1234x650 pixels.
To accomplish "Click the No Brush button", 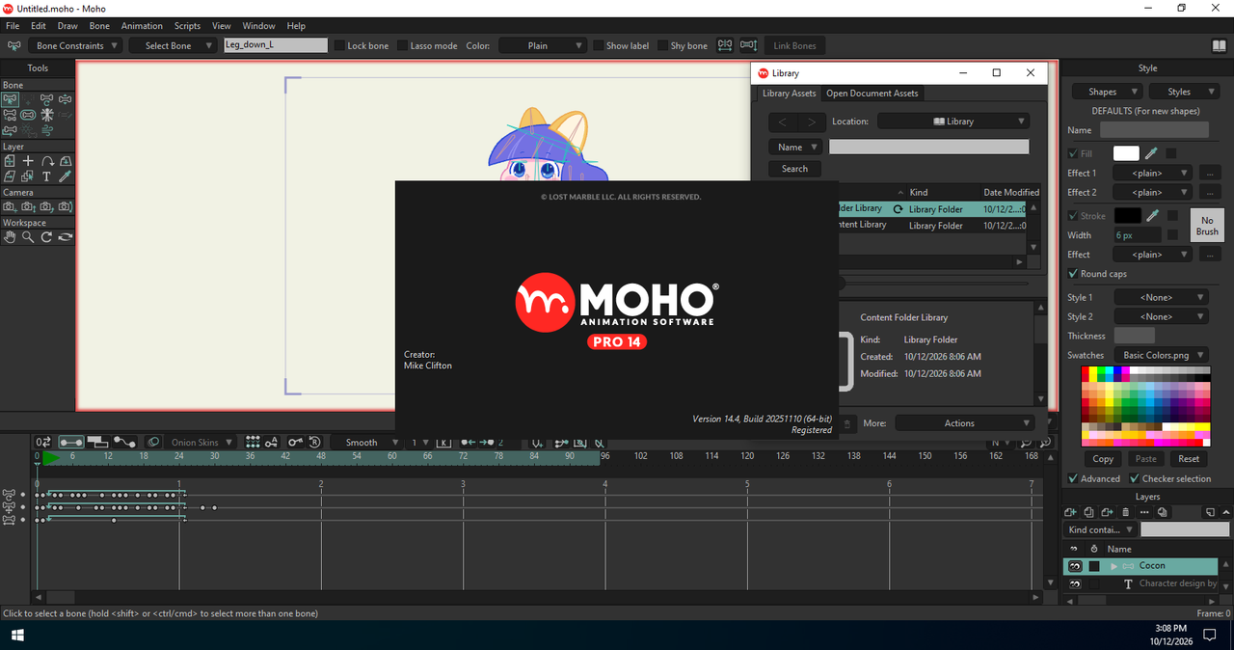I will [1207, 226].
